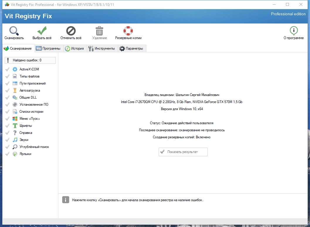This screenshot has height=227, width=310.
Task: Click the Найдено ошибок: 0 header
Action: tap(30, 60)
